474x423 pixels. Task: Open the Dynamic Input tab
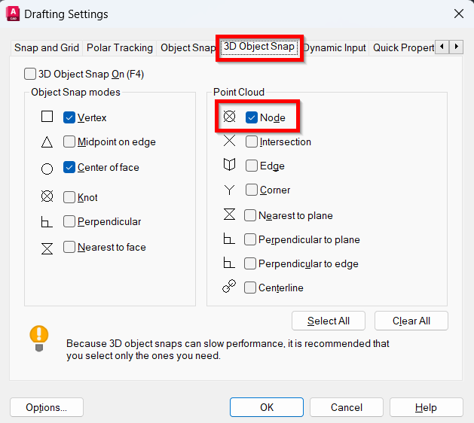point(336,47)
